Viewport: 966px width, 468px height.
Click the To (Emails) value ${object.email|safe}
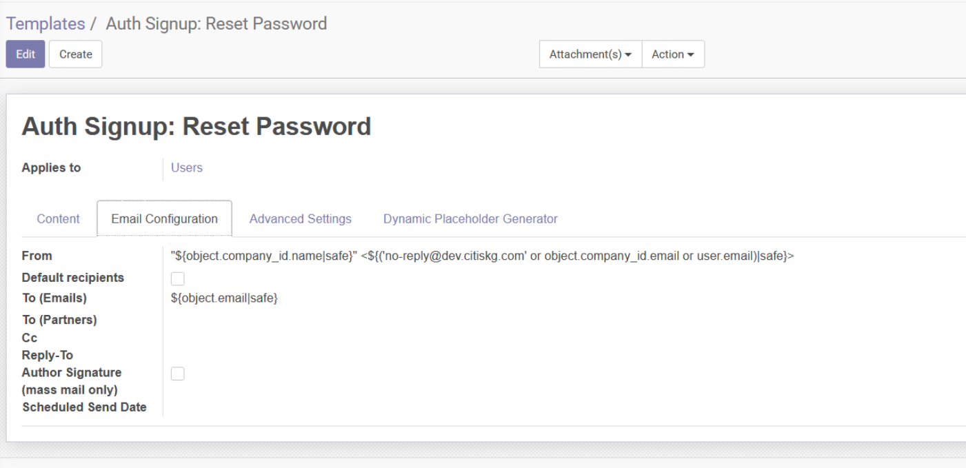tap(224, 298)
